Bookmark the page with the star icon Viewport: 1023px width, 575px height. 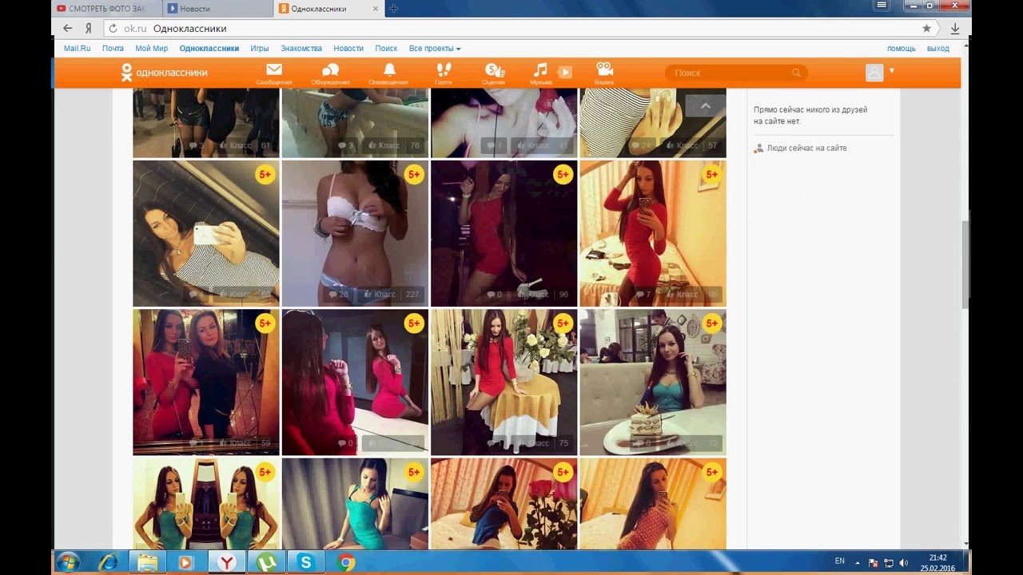[x=927, y=28]
